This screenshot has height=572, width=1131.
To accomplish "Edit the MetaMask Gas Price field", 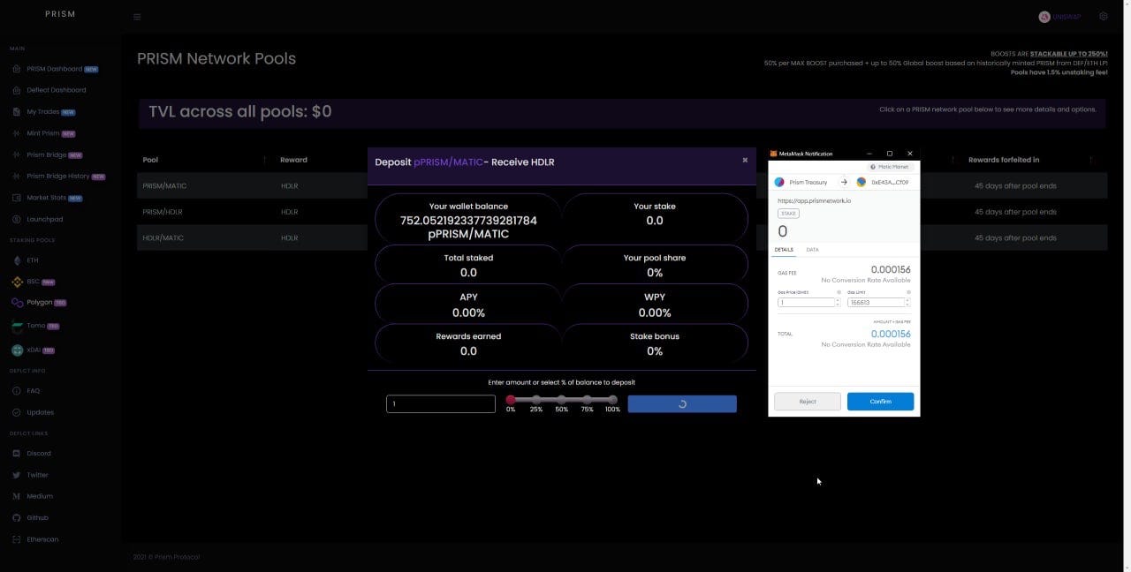I will [806, 302].
